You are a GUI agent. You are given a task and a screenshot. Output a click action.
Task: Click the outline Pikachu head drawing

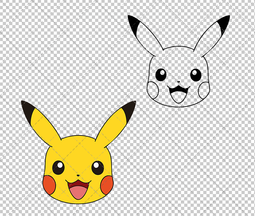coord(179,61)
